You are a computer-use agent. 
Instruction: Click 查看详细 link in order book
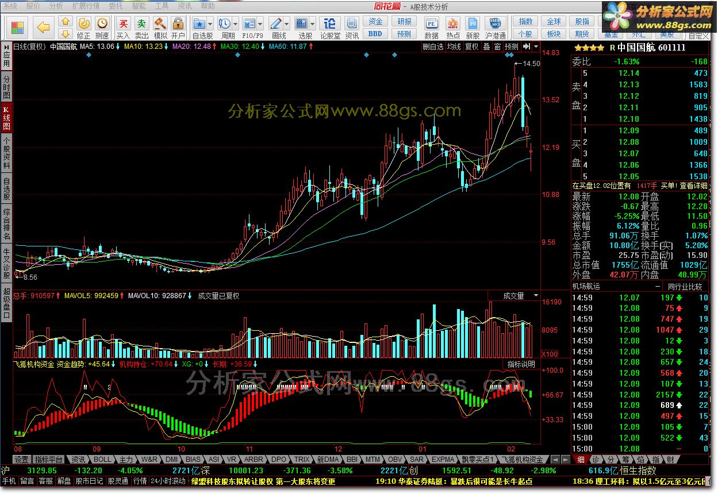click(x=694, y=186)
